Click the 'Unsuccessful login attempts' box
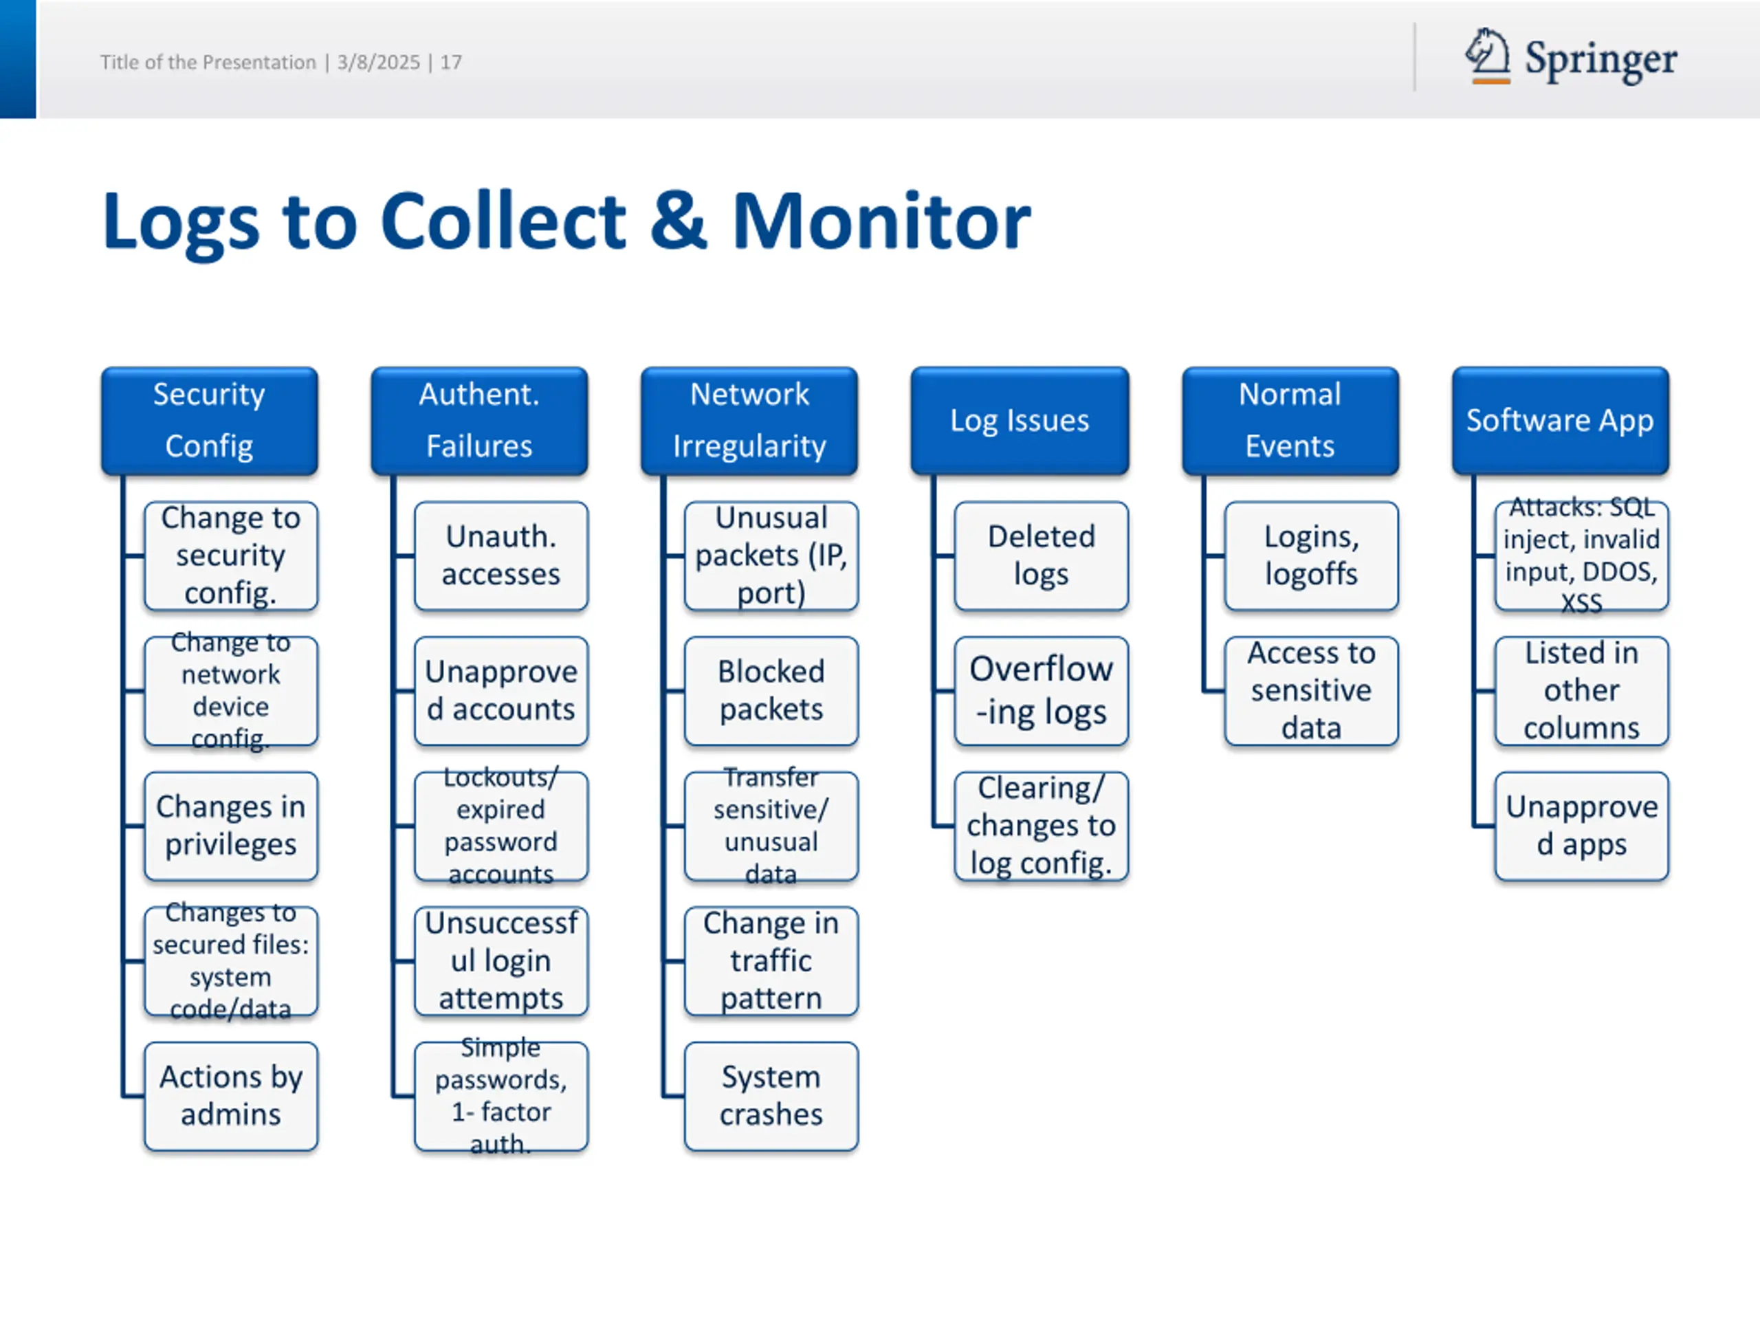Viewport: 1760px width, 1320px height. 501,961
